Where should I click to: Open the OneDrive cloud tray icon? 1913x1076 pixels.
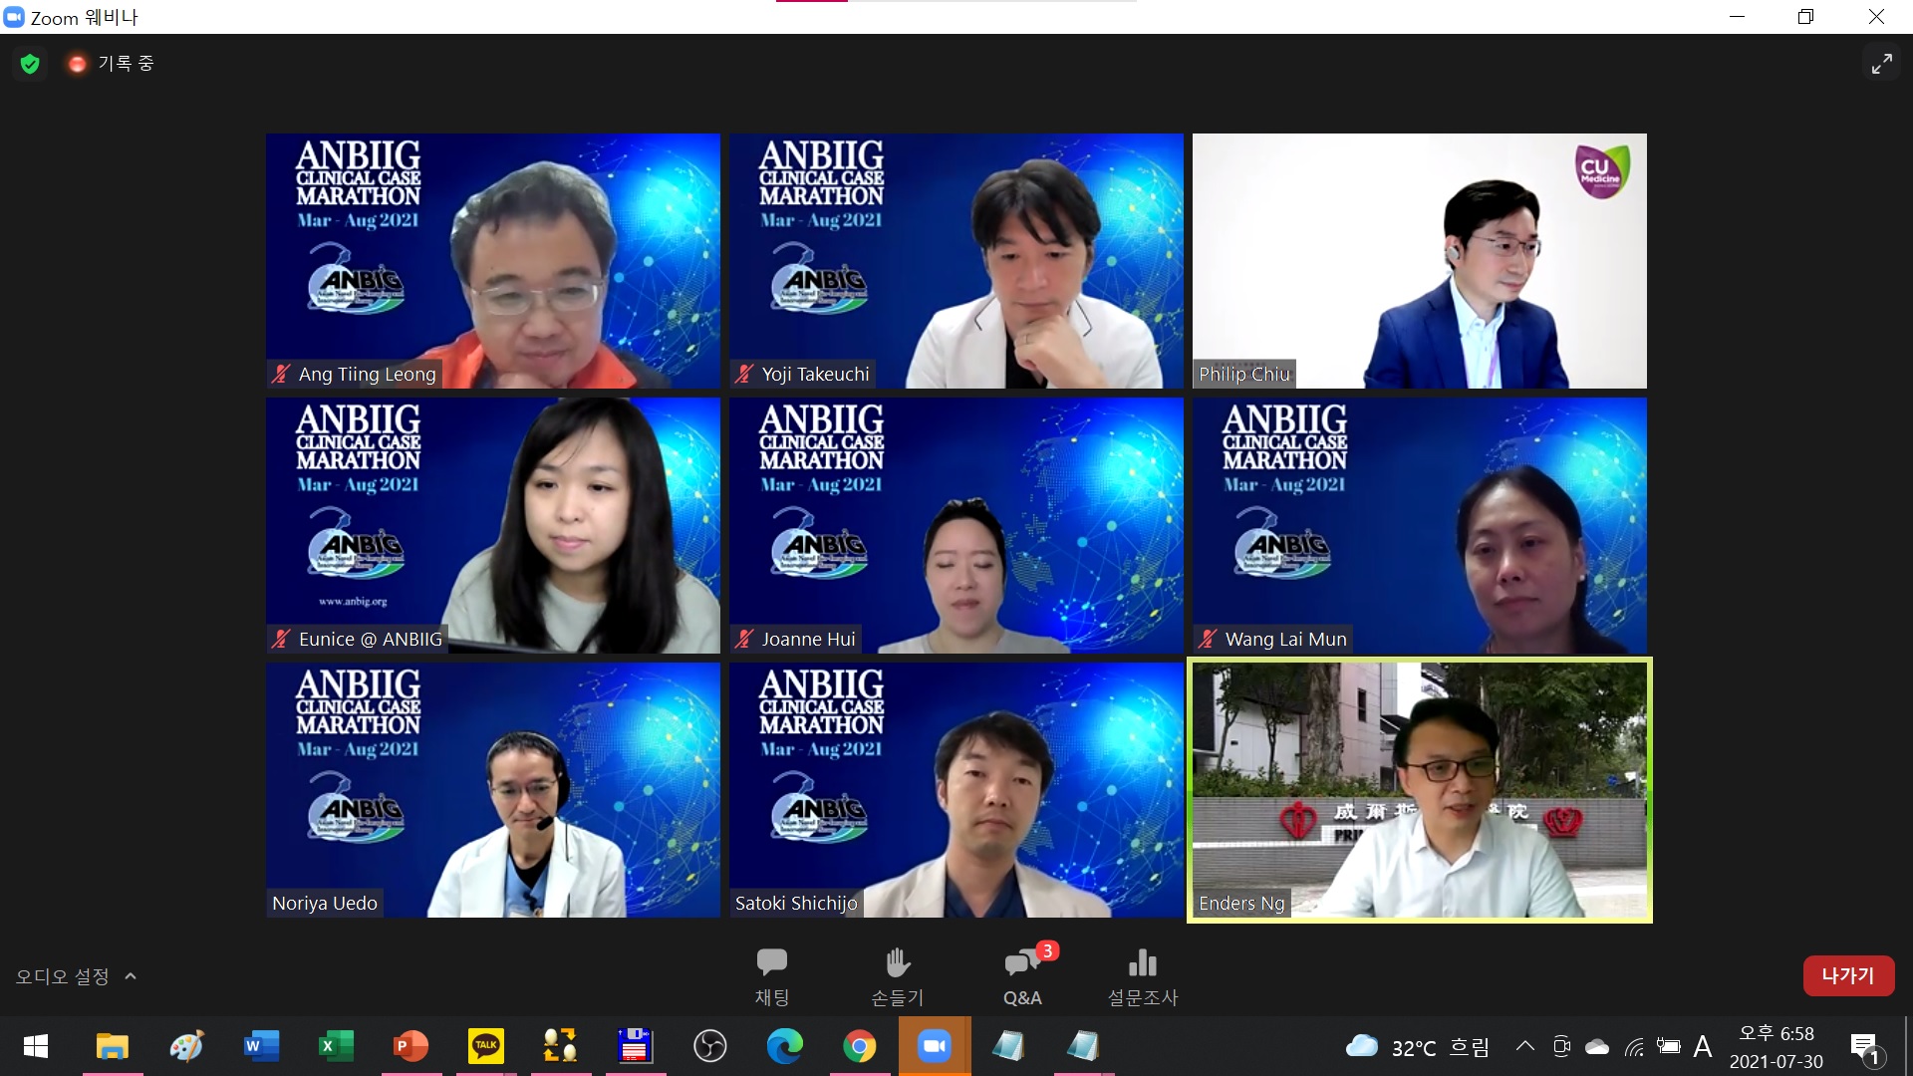click(x=1597, y=1046)
